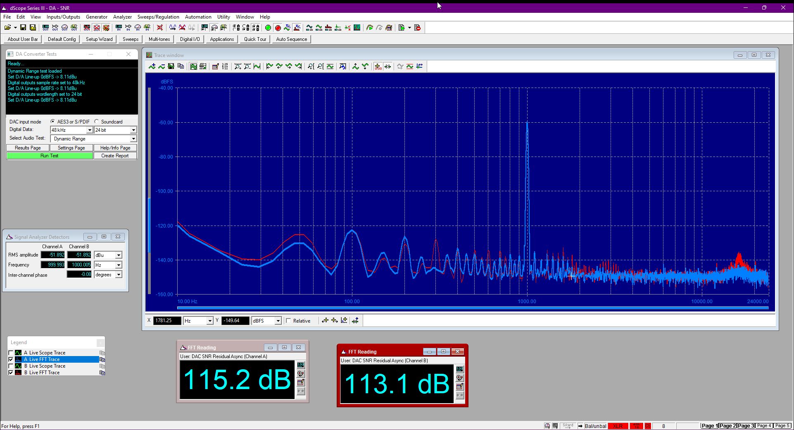Click the Open file toolbar icon
Screen dimensions: 794x430
[x=7, y=28]
